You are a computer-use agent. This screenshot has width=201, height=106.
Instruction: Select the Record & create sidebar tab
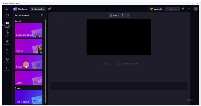(x=7, y=25)
